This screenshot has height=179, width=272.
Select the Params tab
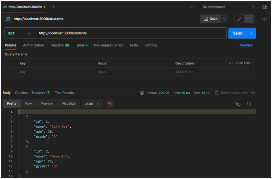click(x=11, y=45)
